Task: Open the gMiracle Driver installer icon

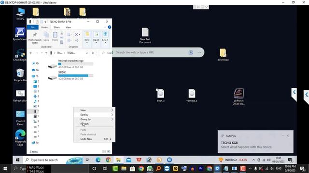Action: (239, 97)
